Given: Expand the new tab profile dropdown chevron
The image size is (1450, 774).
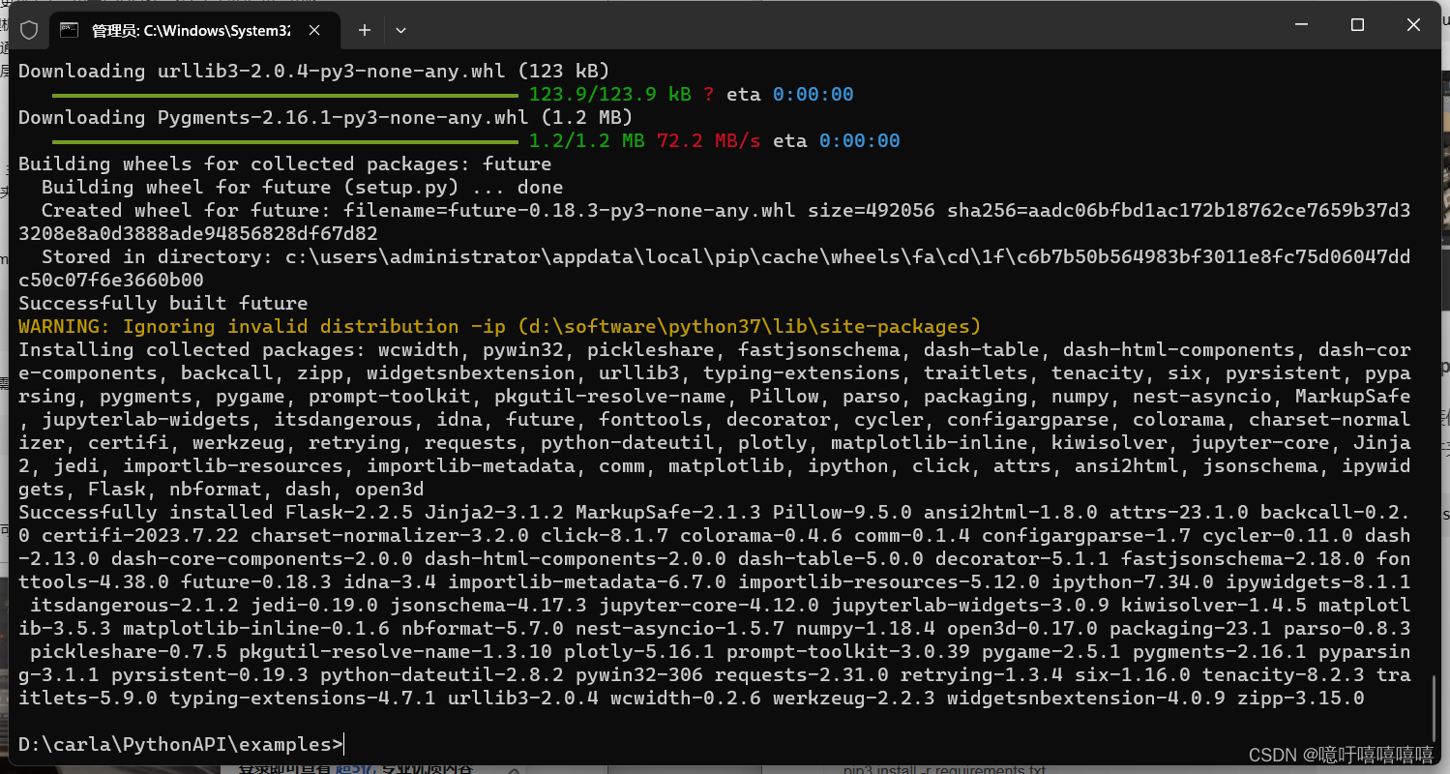Looking at the screenshot, I should coord(400,30).
